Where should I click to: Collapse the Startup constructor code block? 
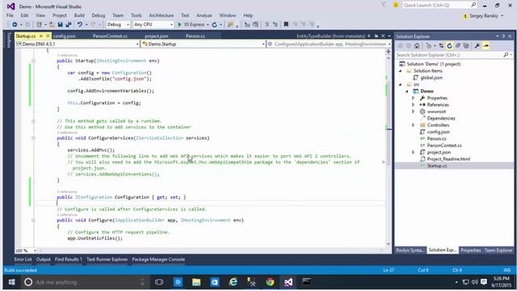33,61
